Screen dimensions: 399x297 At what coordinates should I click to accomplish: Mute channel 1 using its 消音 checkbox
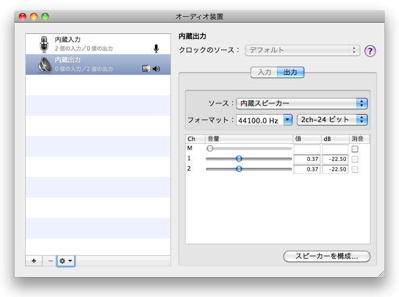click(x=355, y=159)
